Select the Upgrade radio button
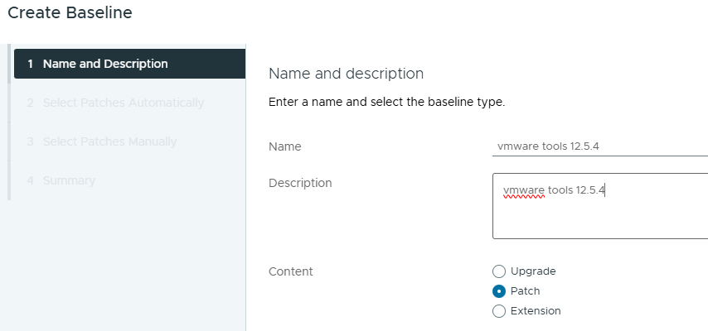 tap(499, 271)
